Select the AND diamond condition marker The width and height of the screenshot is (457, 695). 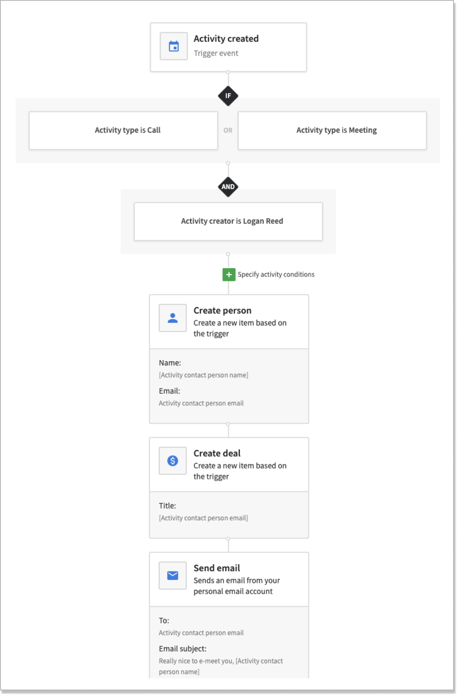click(228, 187)
